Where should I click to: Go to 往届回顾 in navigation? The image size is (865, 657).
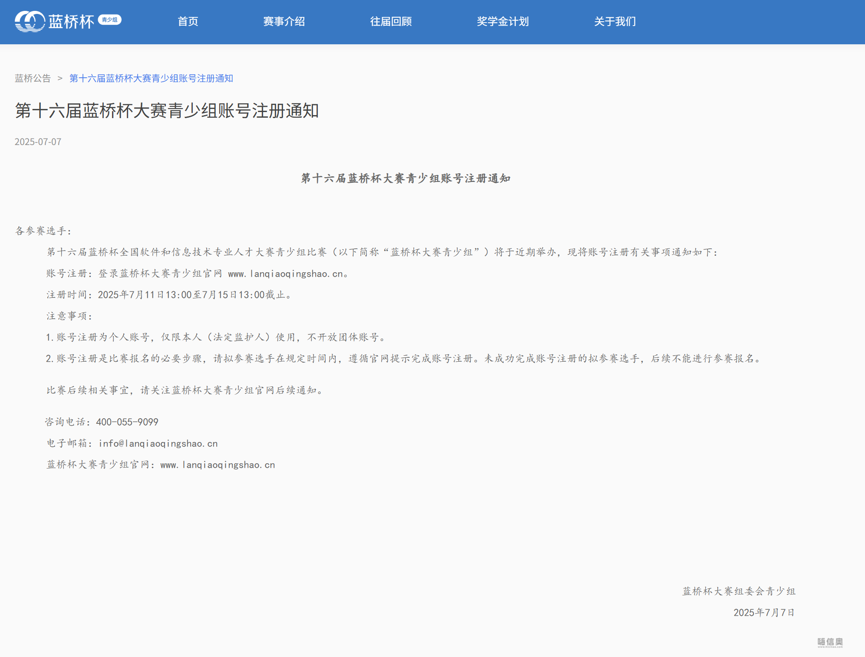tap(391, 21)
